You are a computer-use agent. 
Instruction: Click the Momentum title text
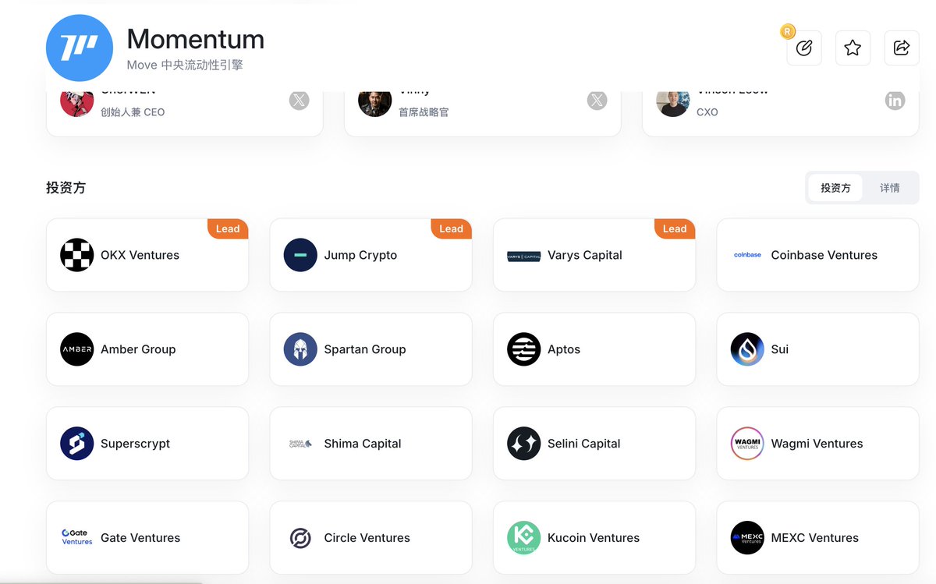tap(196, 39)
